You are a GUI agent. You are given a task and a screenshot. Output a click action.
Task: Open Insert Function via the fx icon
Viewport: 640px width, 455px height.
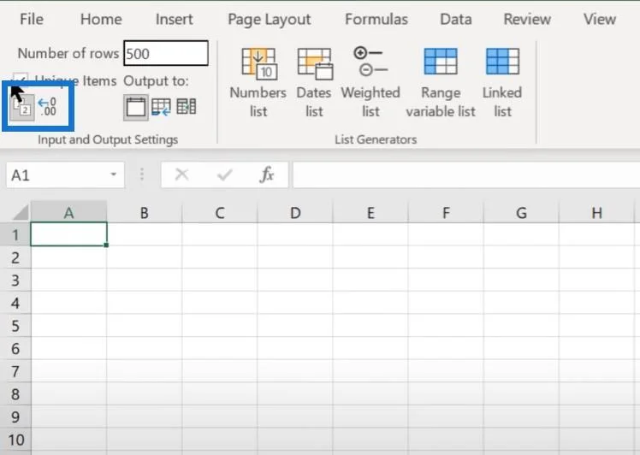point(267,174)
